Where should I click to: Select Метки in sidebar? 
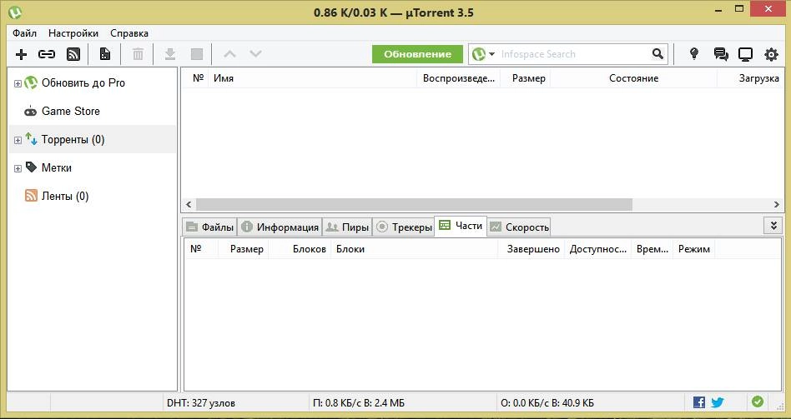coord(57,167)
